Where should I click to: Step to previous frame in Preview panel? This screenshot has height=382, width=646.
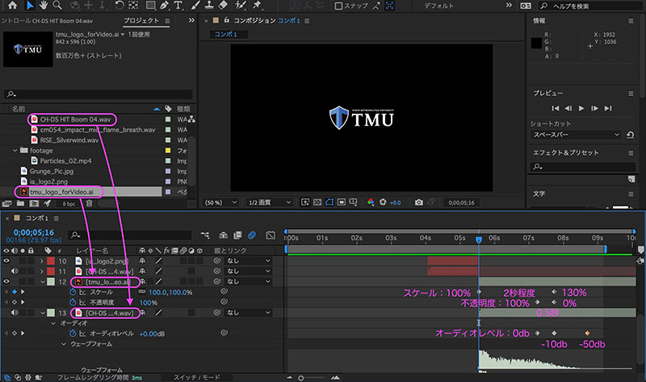pos(568,108)
